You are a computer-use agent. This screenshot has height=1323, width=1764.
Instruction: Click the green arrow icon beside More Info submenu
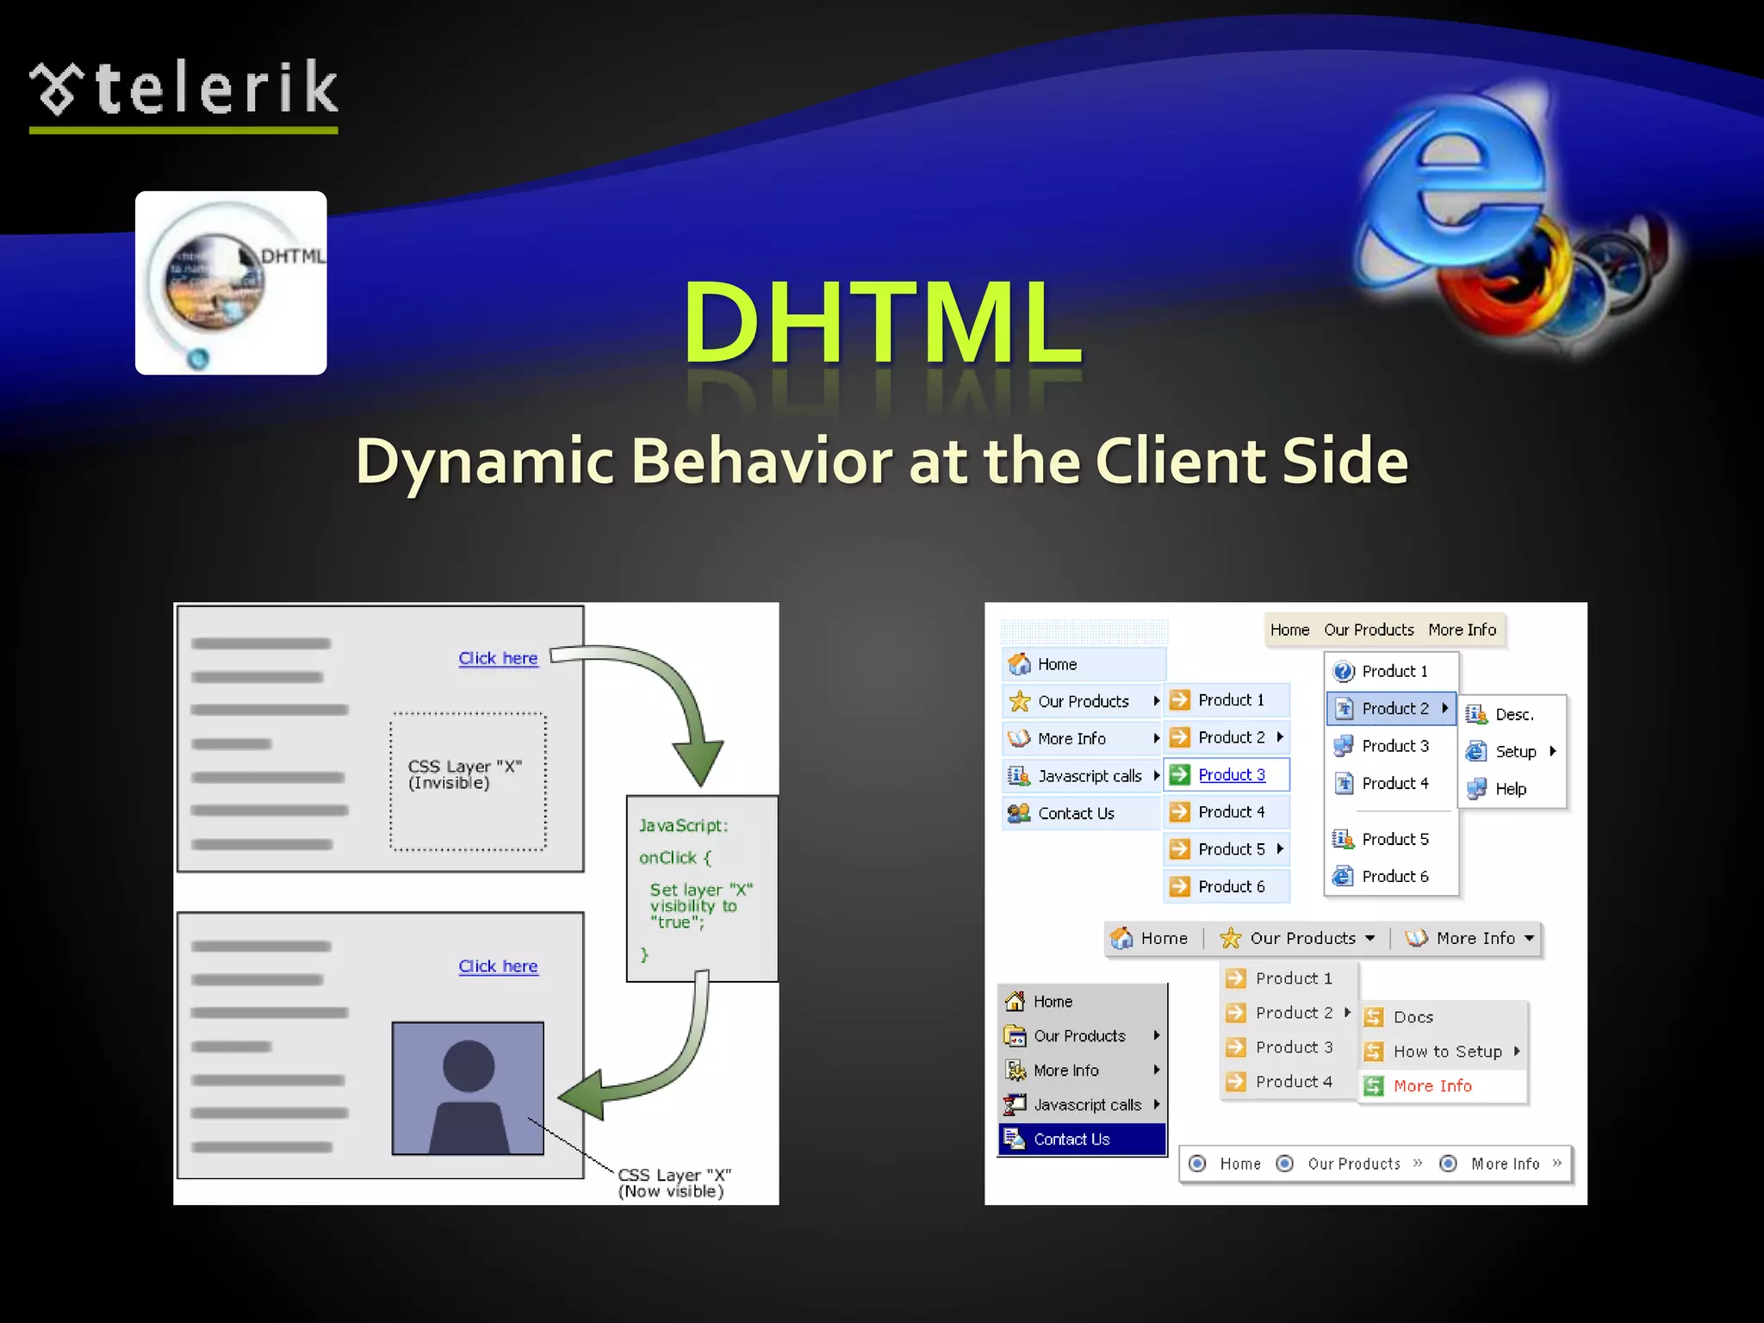click(1374, 1086)
